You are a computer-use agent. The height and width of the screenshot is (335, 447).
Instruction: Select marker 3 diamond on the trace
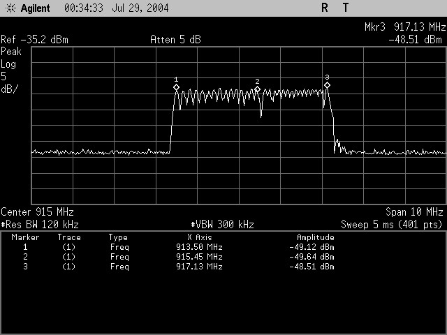[x=327, y=84]
